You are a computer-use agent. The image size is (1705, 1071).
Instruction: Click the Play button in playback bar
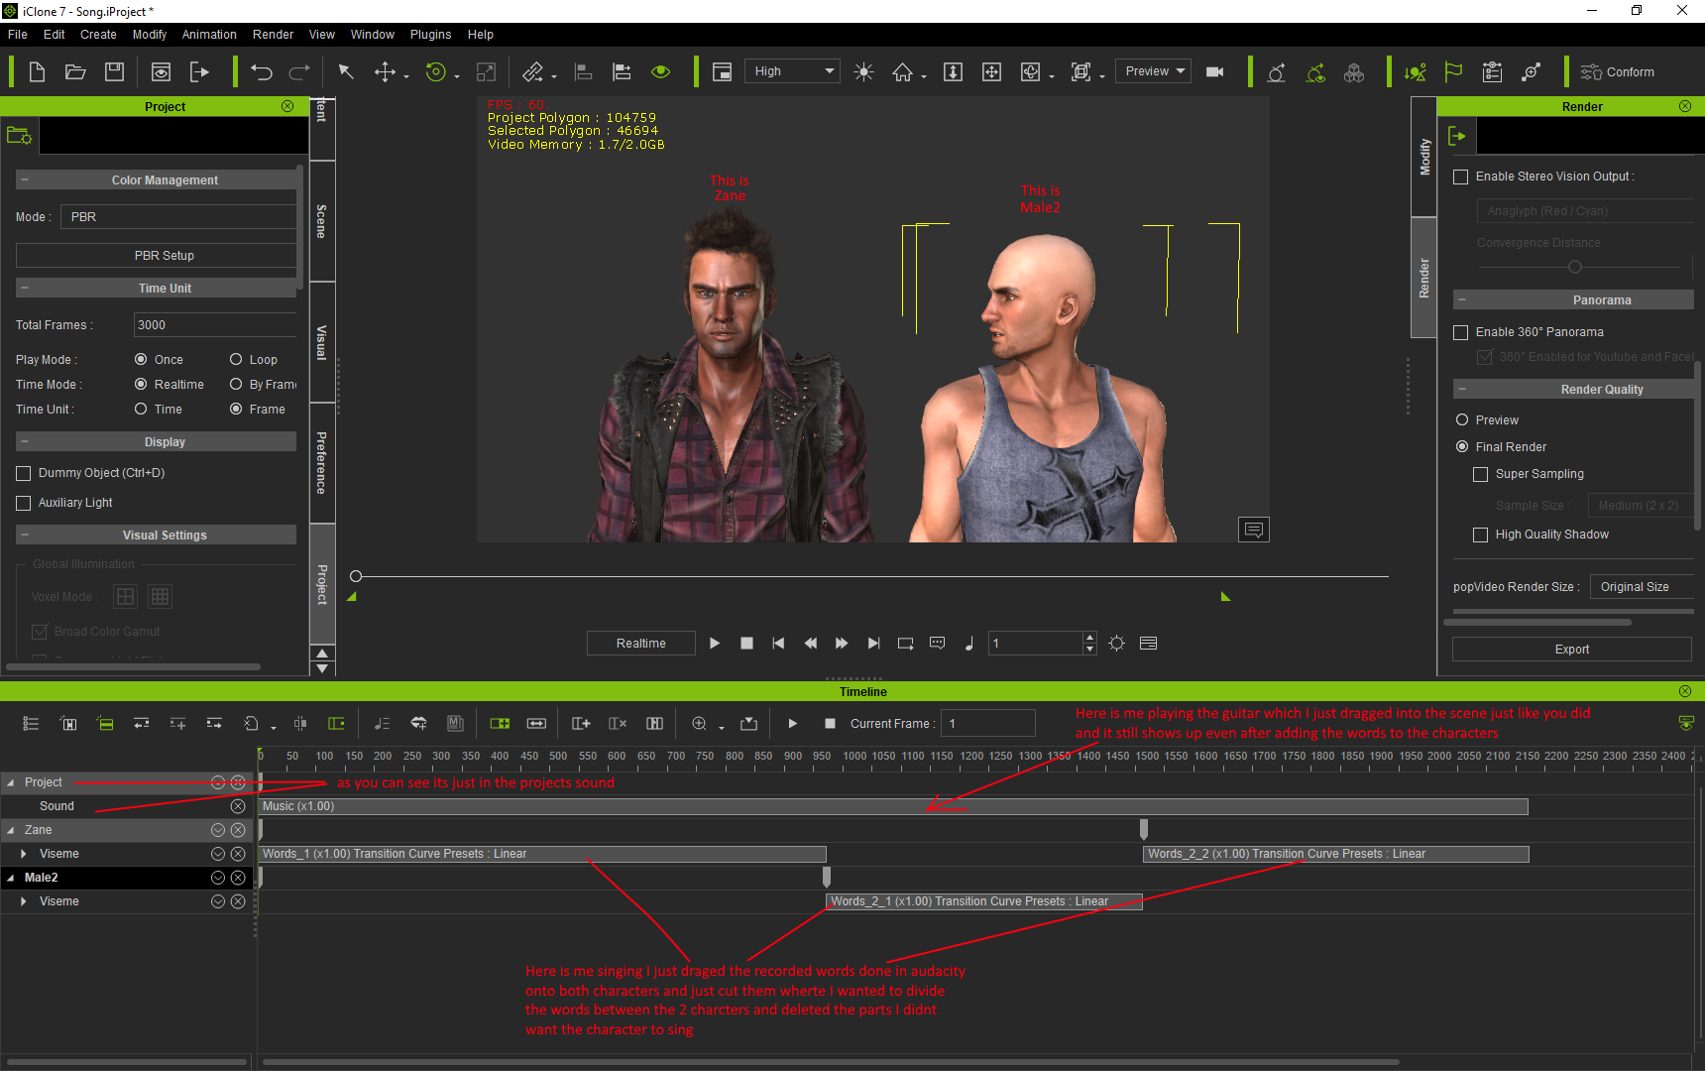(715, 644)
